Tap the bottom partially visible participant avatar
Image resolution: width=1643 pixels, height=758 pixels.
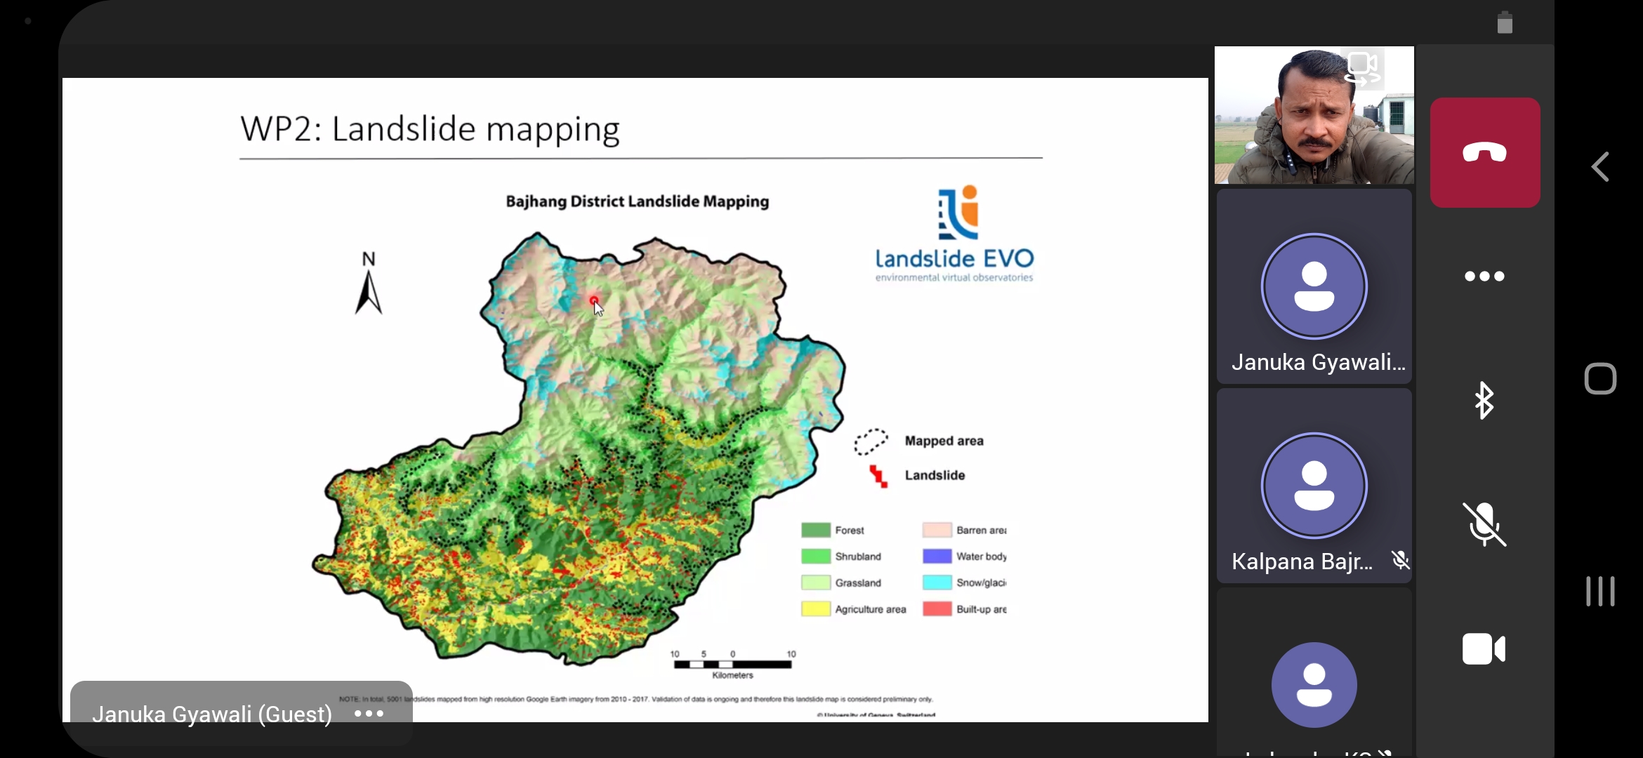pyautogui.click(x=1314, y=684)
